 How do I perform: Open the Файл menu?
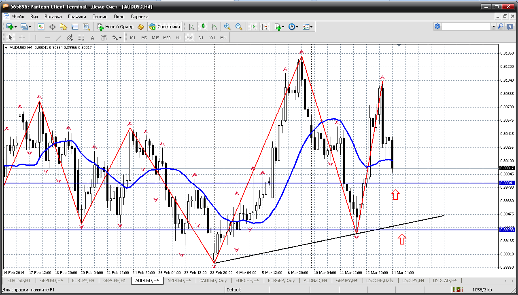pyautogui.click(x=18, y=17)
